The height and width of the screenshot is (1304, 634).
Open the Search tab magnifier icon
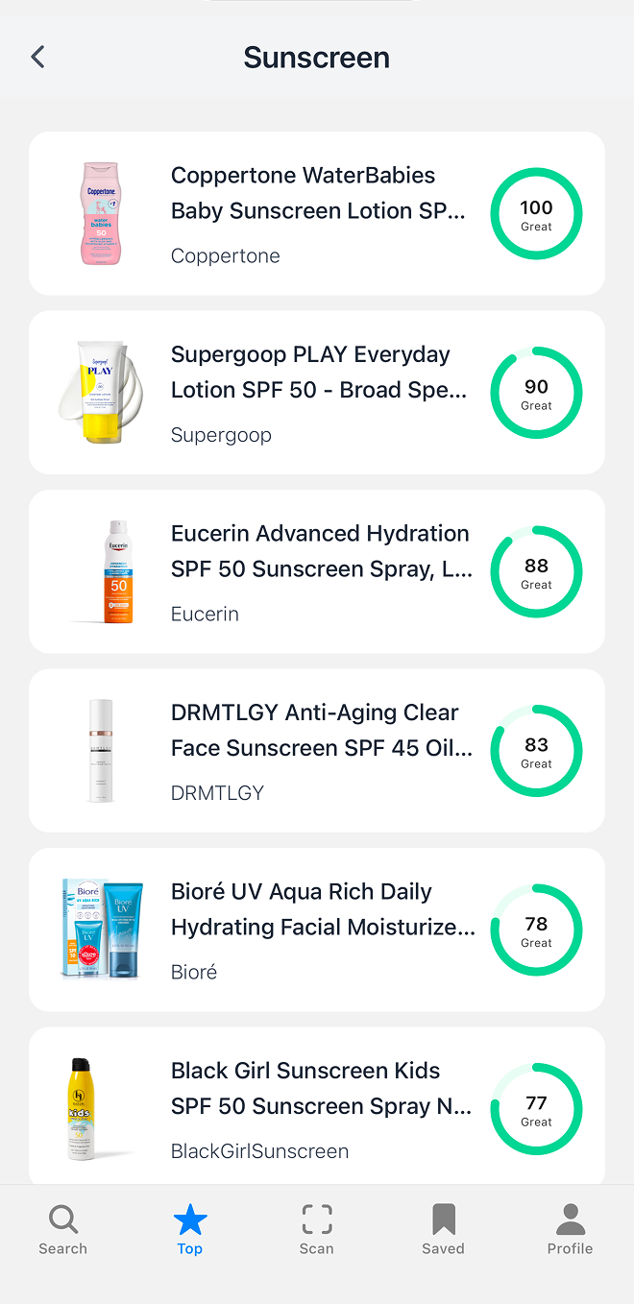point(63,1219)
